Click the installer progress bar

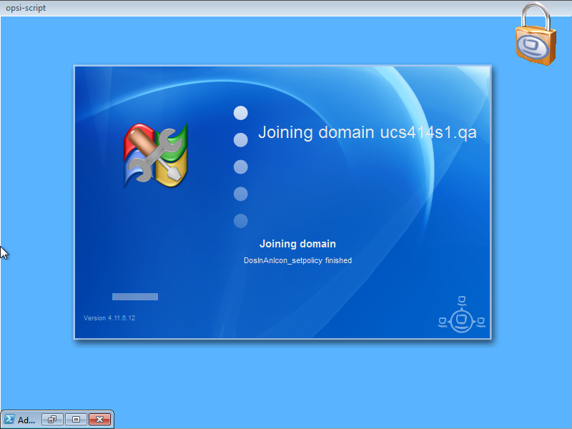[135, 297]
